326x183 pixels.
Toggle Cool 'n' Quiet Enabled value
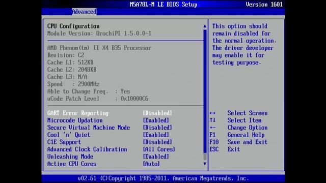tap(156, 135)
